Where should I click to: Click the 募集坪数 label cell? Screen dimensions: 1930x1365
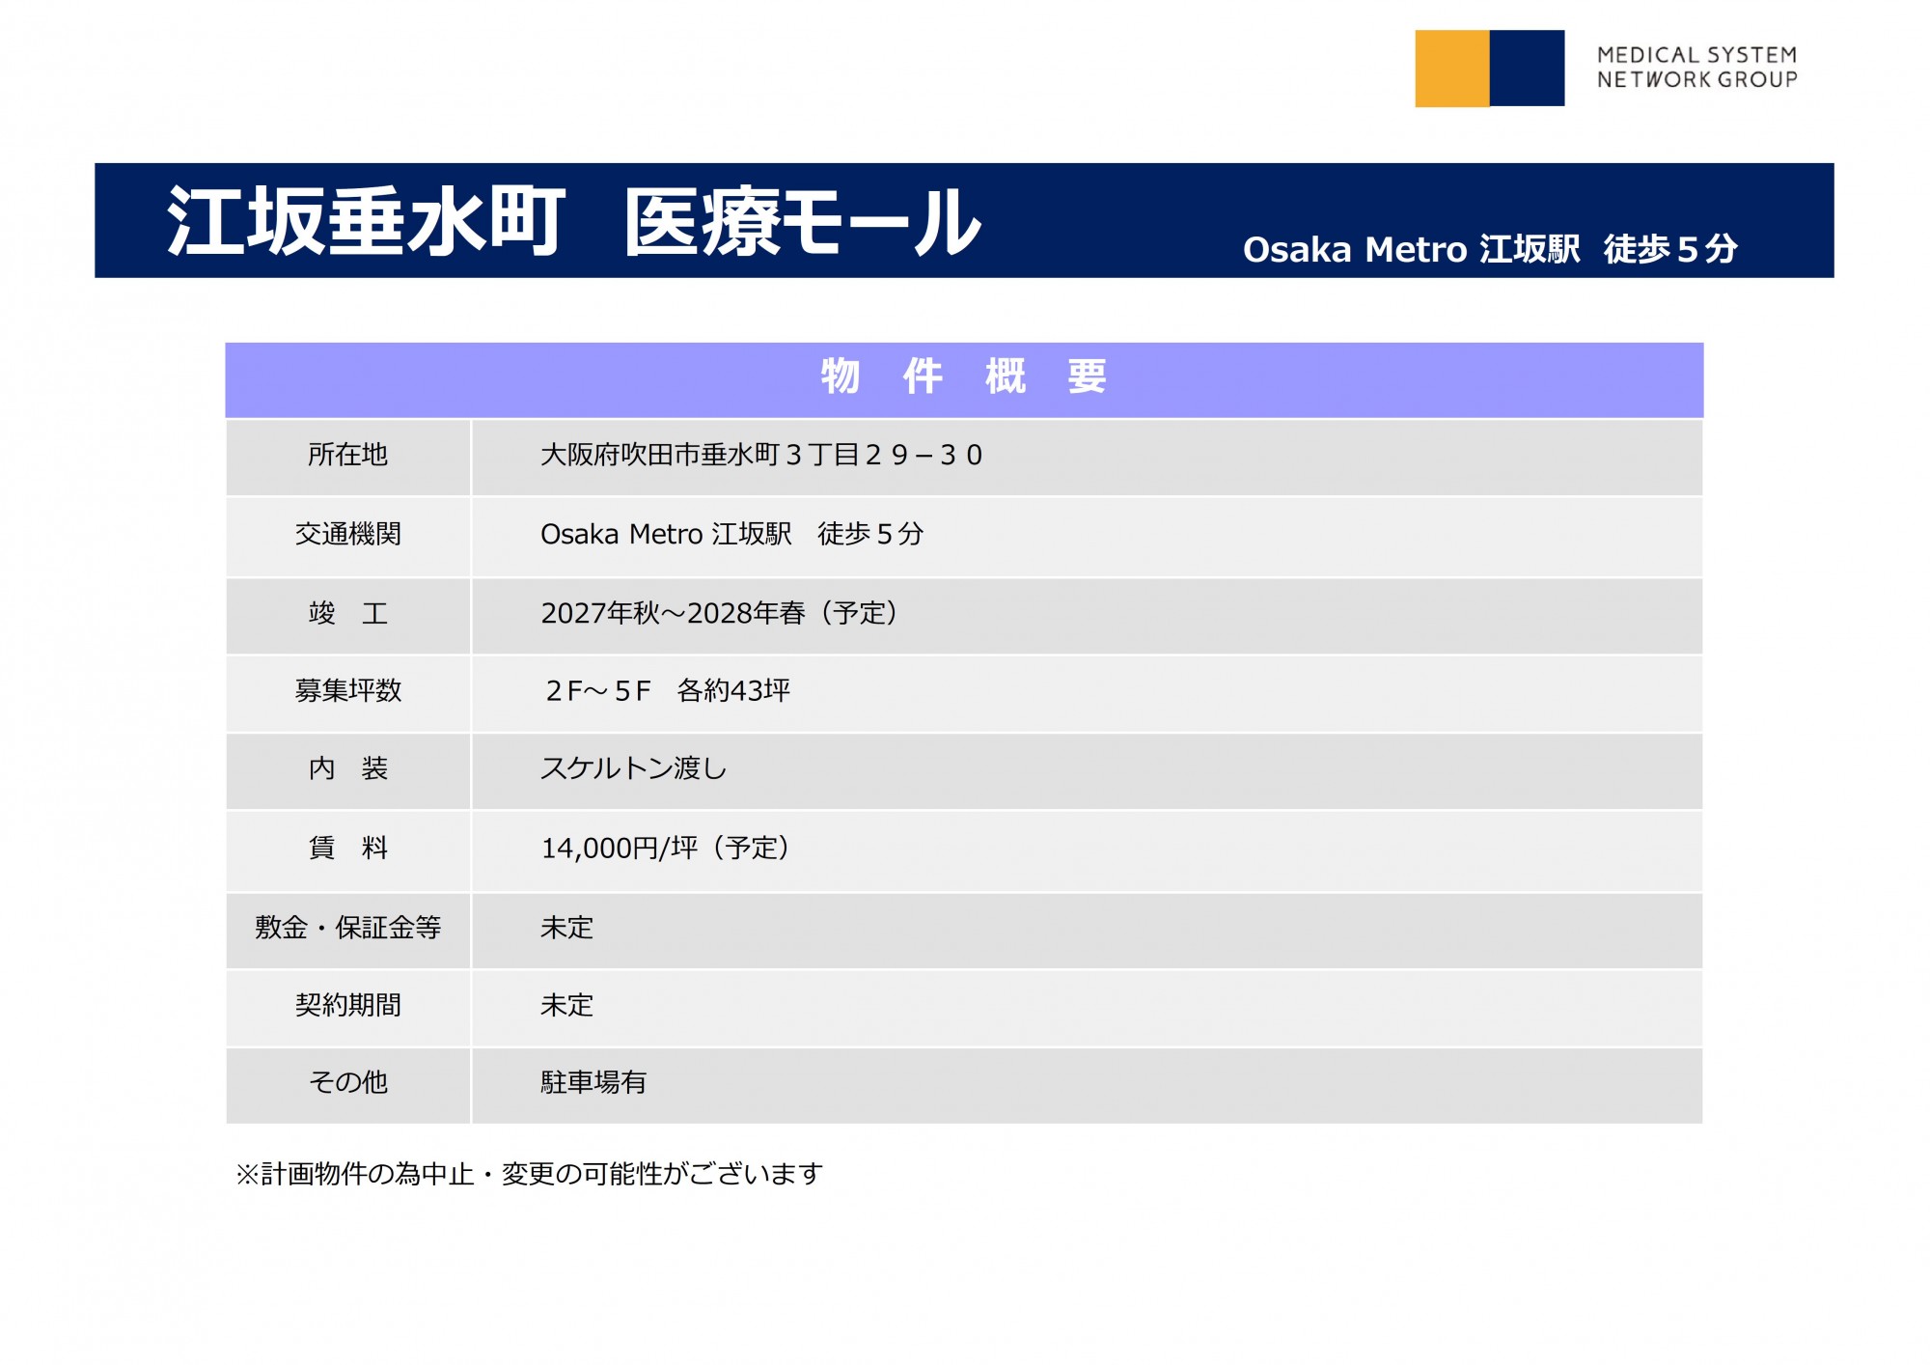pos(347,690)
